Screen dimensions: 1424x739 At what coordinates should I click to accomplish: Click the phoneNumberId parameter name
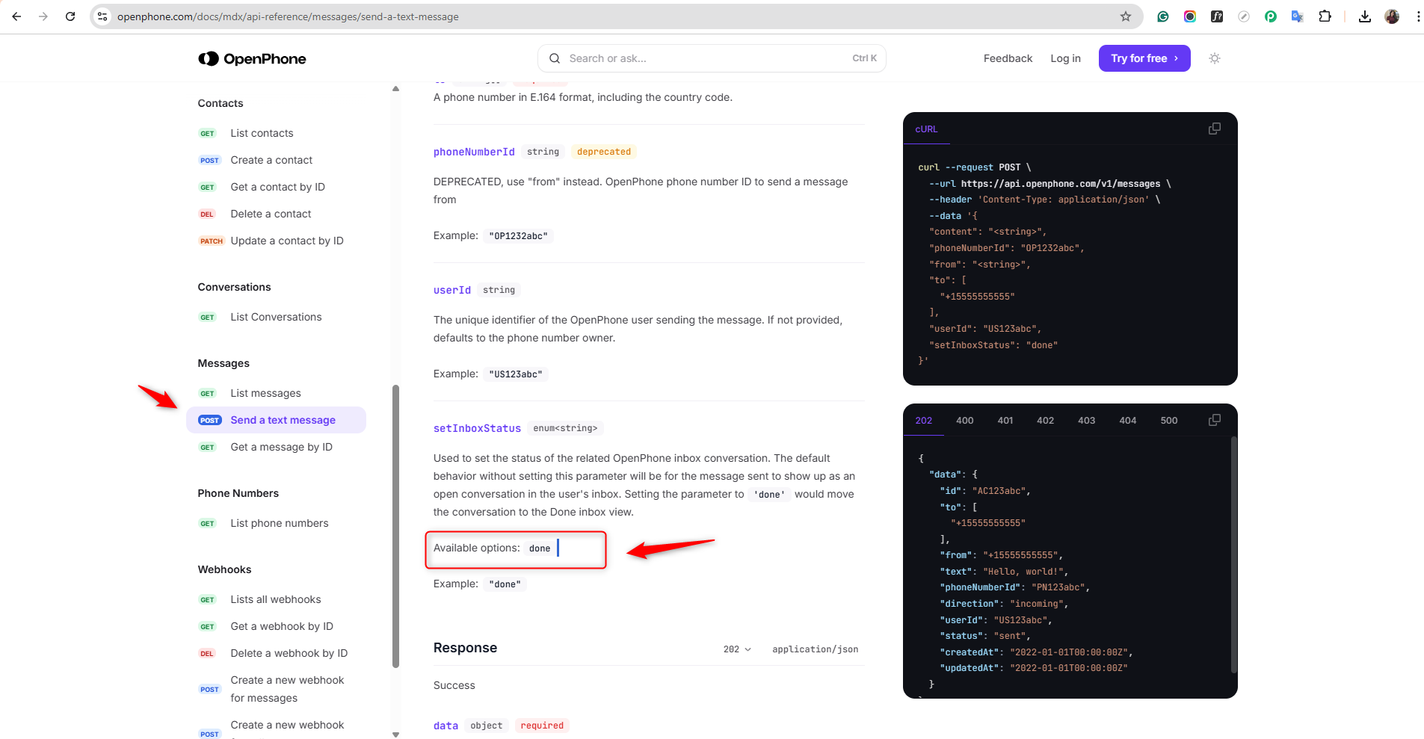click(474, 152)
